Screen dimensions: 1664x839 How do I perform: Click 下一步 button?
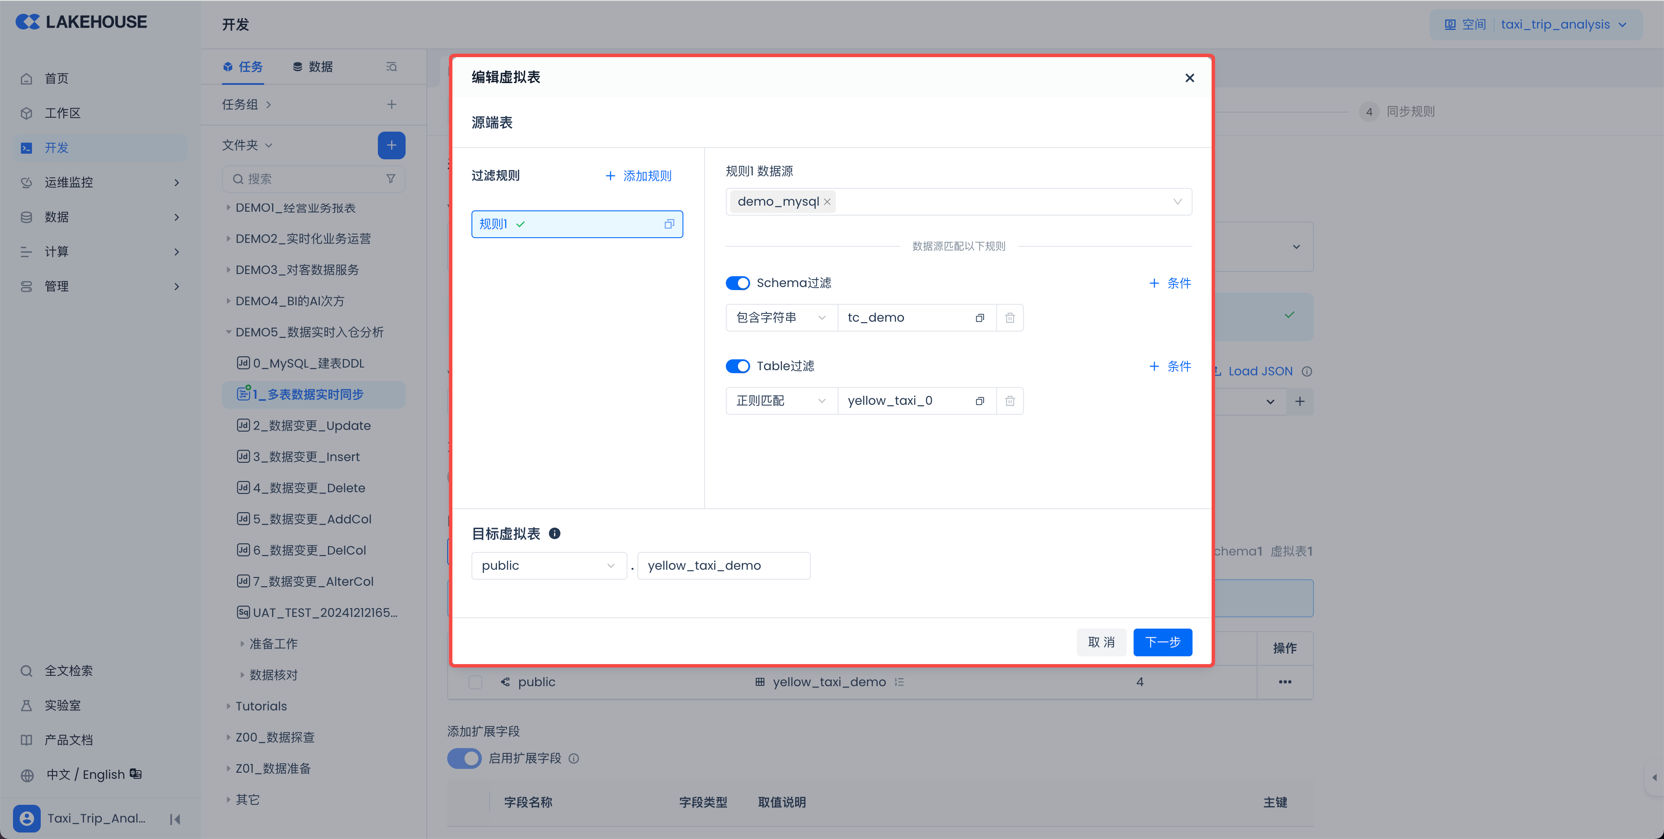coord(1162,642)
